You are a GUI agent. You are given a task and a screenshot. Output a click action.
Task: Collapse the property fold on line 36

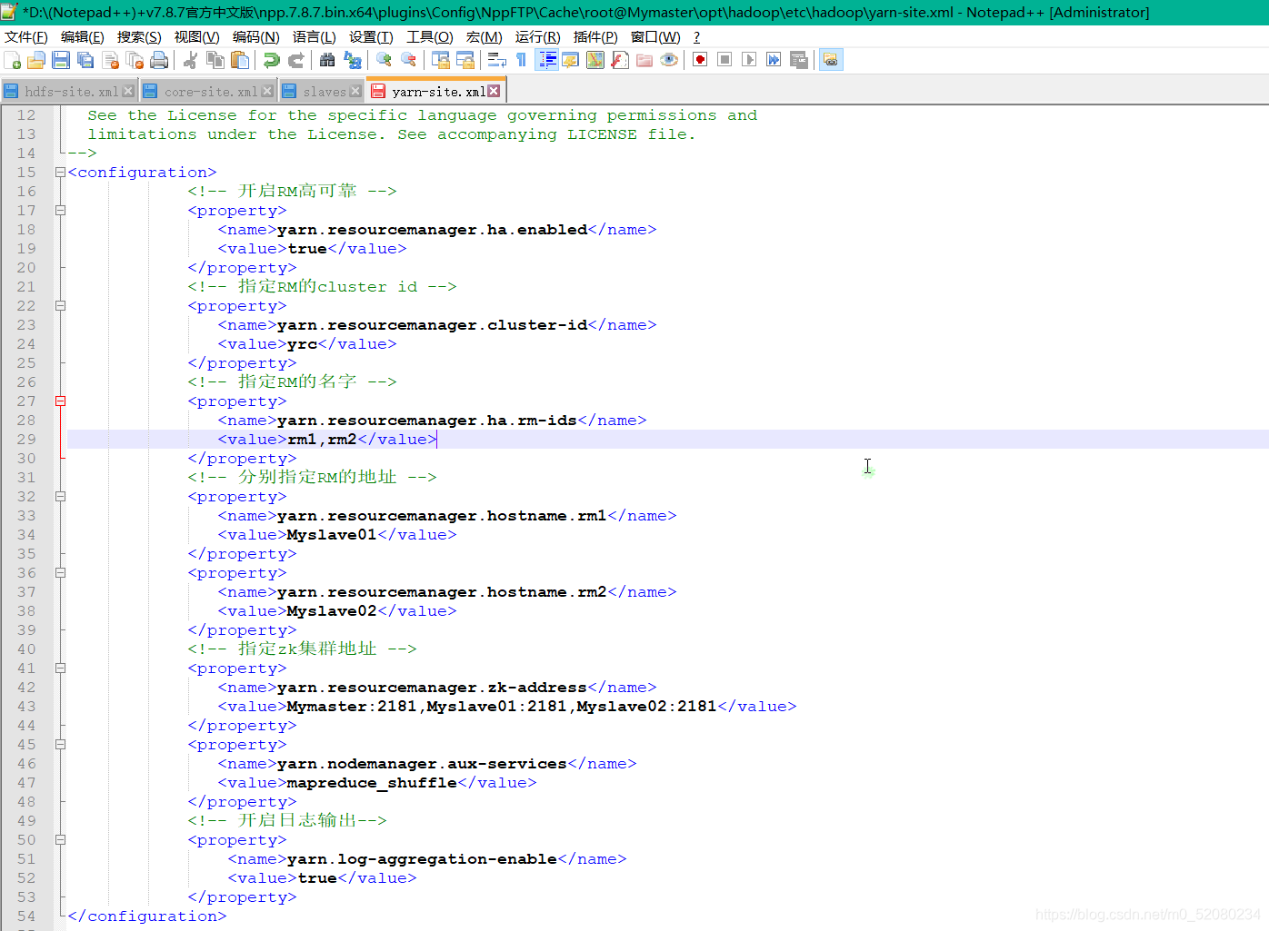pos(61,572)
